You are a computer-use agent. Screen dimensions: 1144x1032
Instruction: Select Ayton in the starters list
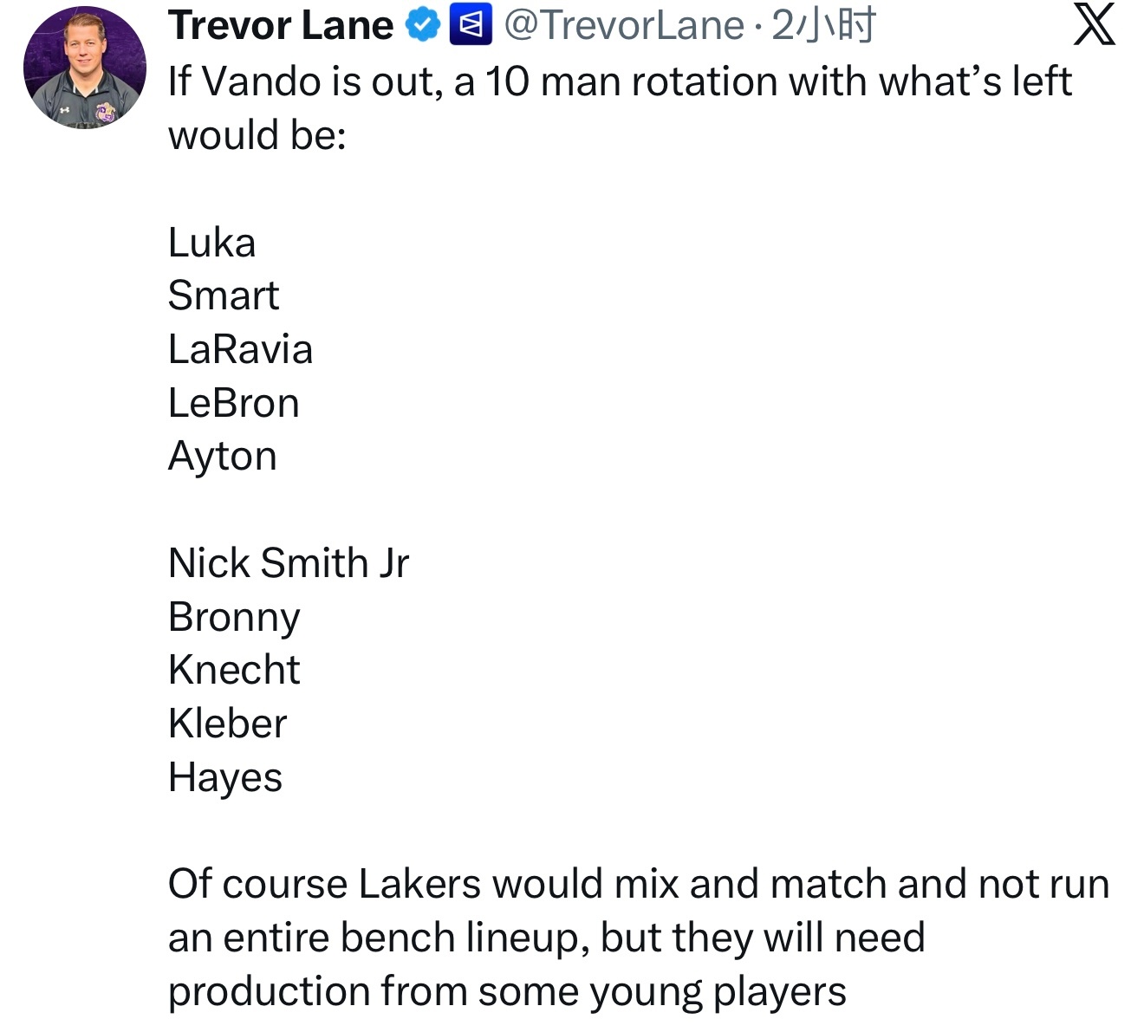222,457
